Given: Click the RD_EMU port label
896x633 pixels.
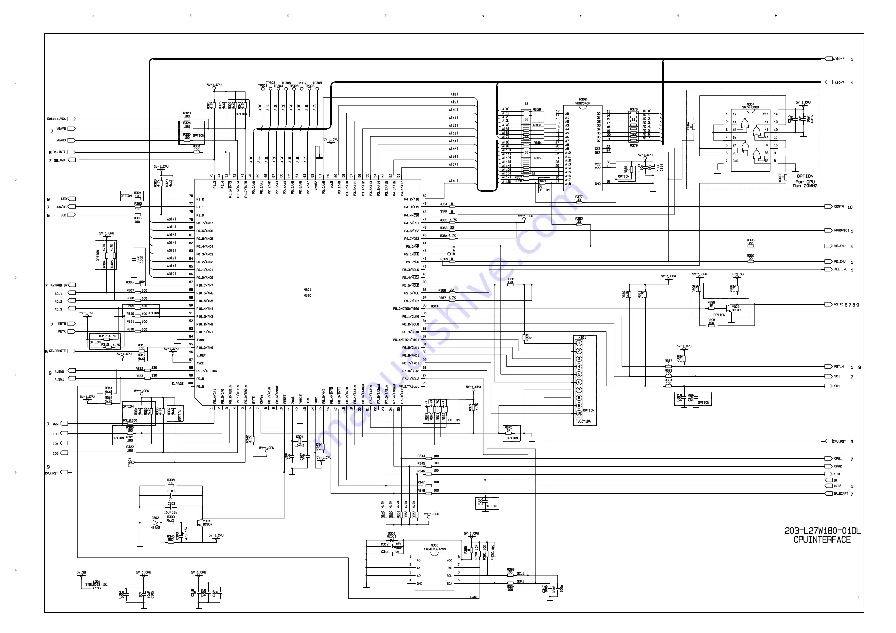Looking at the screenshot, I should 840,261.
